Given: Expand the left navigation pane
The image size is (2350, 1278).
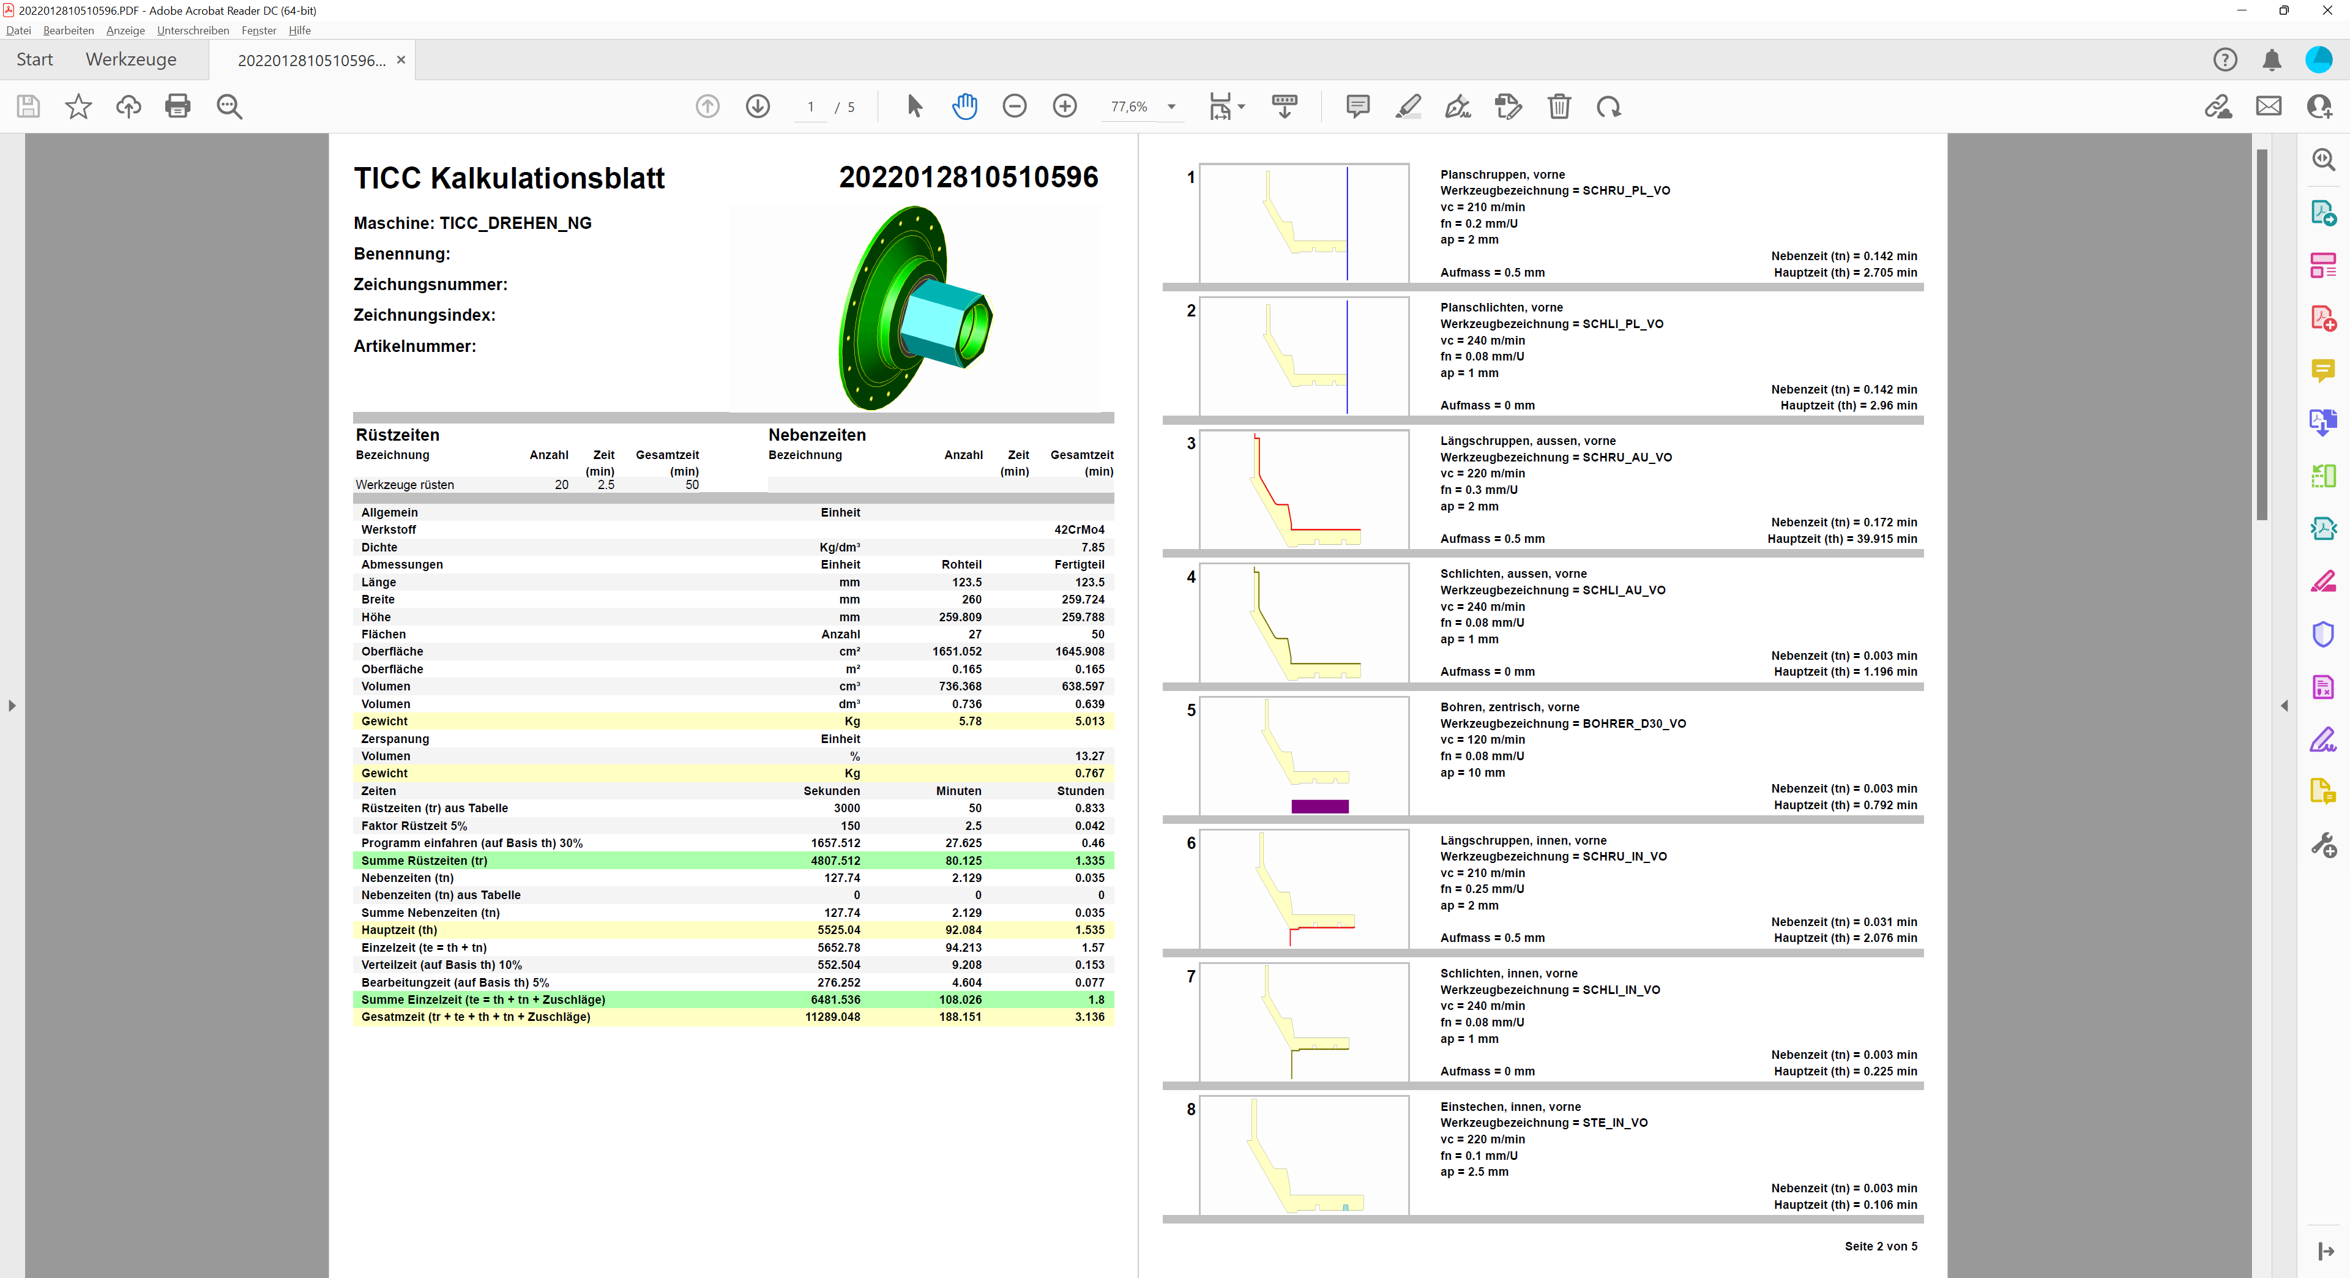Looking at the screenshot, I should (12, 705).
